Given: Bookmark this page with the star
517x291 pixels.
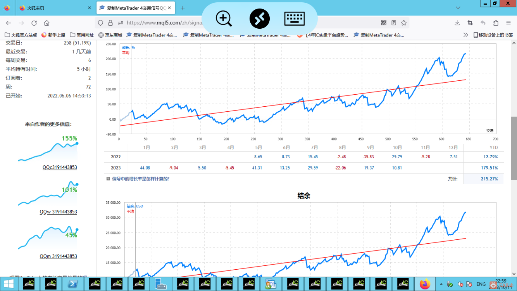Looking at the screenshot, I should (404, 23).
